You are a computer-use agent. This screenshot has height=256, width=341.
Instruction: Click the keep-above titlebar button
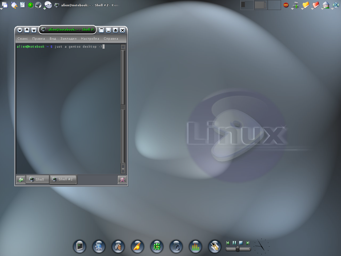[x=27, y=30]
